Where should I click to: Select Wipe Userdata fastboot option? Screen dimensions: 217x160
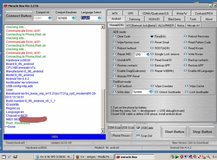152,86
